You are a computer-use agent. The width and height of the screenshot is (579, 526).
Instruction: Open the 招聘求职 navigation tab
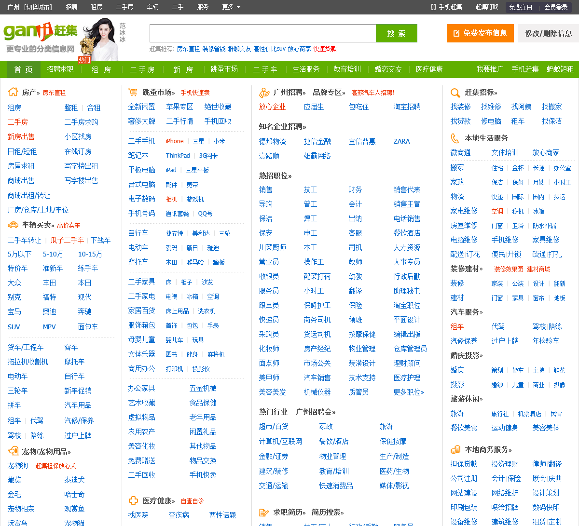click(x=60, y=69)
